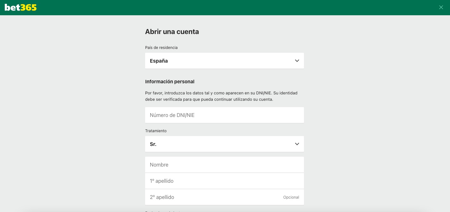Open the País de residencia dropdown

click(224, 61)
